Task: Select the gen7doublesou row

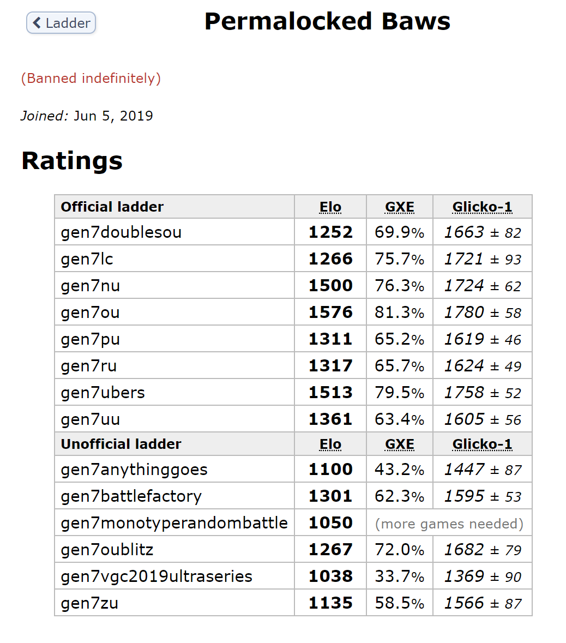Action: click(293, 232)
